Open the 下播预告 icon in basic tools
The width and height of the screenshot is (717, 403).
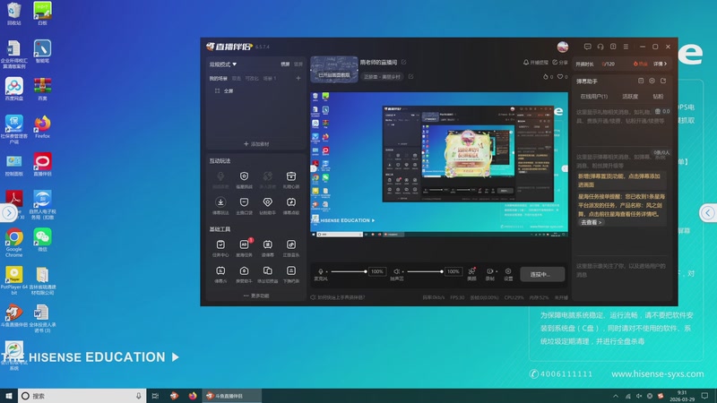pos(290,271)
